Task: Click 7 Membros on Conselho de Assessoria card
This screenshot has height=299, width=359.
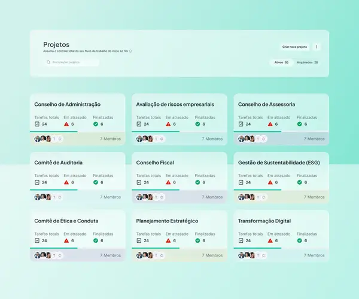Action: click(314, 139)
